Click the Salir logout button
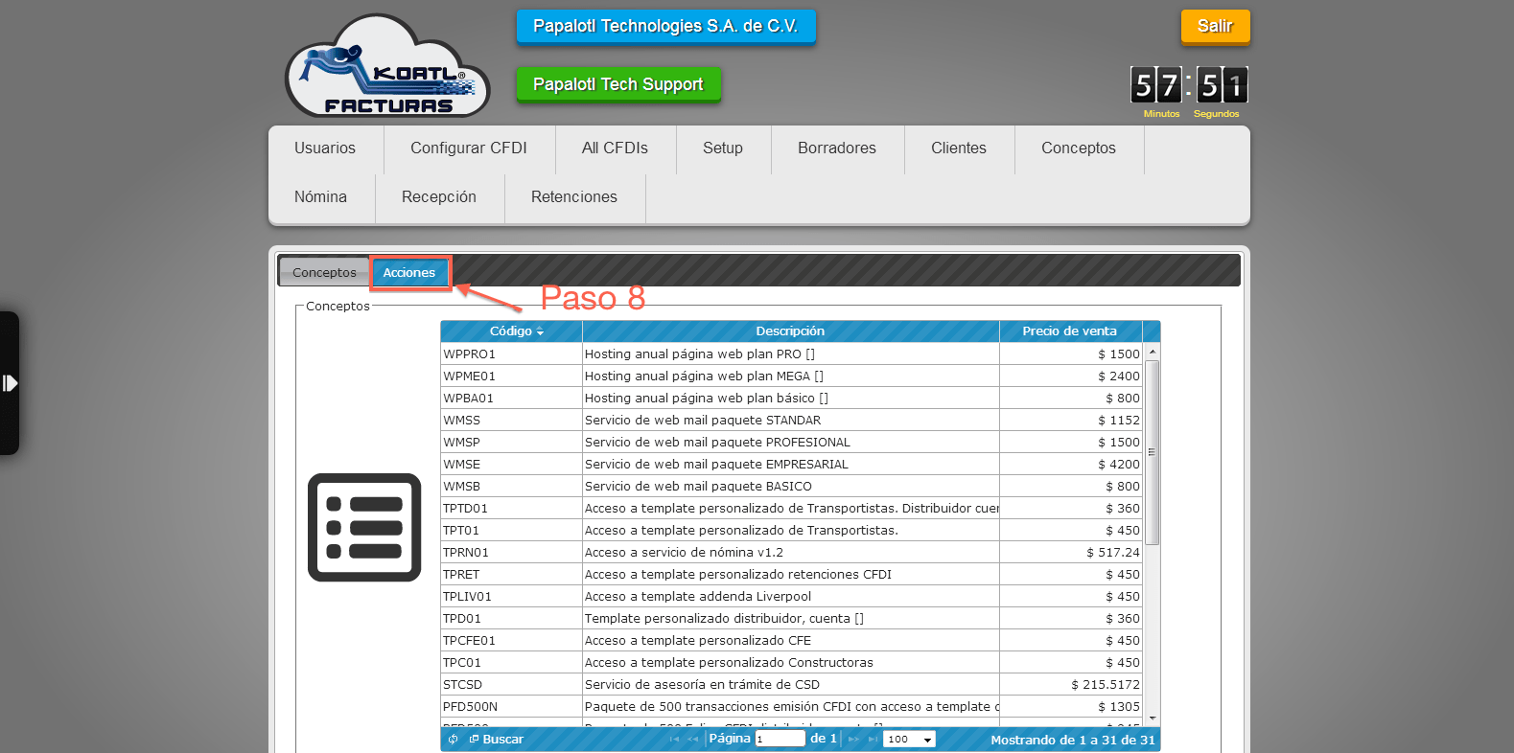The width and height of the screenshot is (1514, 753). click(1215, 26)
